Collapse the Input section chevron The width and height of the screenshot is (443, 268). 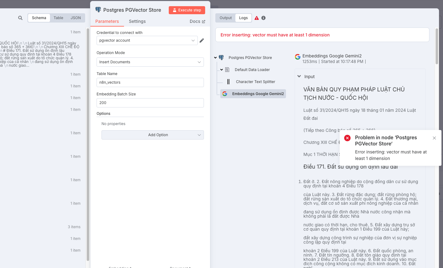[x=299, y=76]
